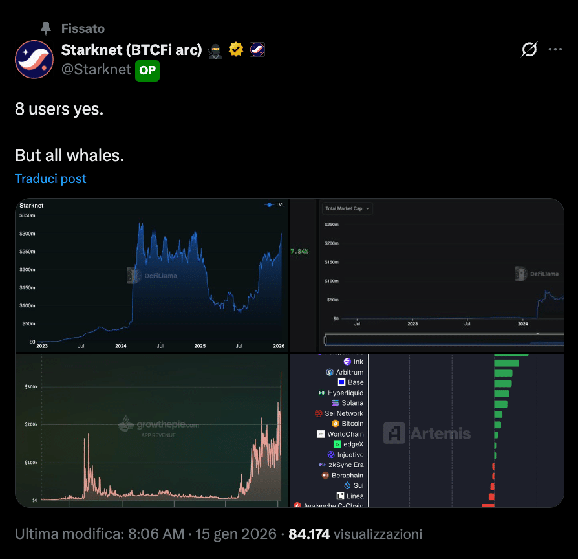Open the Starknet profile avatar
The width and height of the screenshot is (578, 559).
pos(34,60)
